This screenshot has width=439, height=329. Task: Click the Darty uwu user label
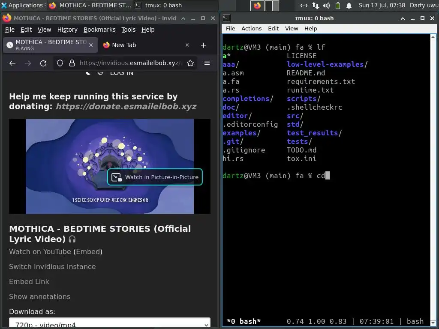tap(424, 5)
